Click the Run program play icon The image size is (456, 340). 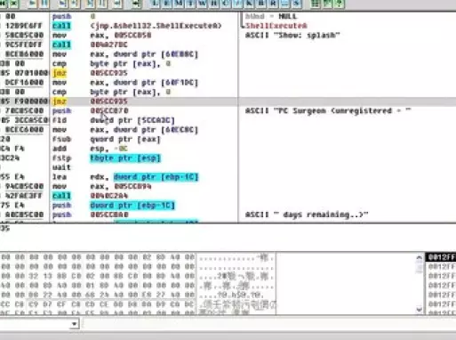[32, 4]
